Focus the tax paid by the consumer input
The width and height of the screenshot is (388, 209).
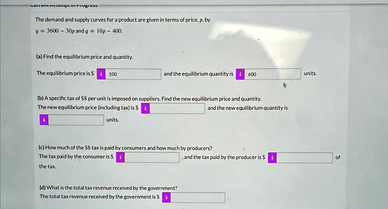coord(152,157)
